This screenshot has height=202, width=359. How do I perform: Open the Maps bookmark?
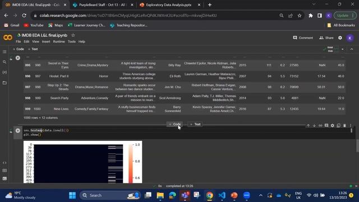[x=56, y=25]
